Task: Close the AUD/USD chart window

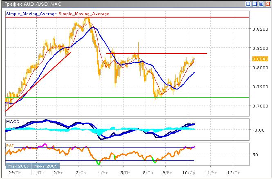Action: coord(267,4)
